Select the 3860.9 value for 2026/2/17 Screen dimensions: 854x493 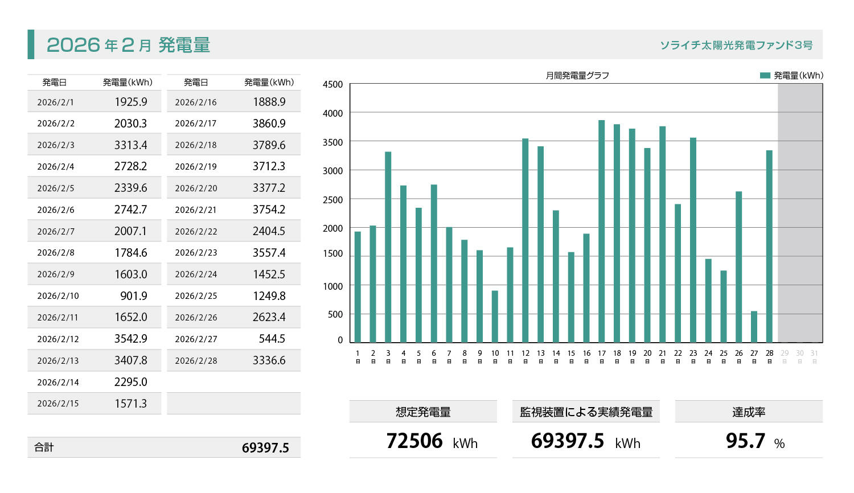click(269, 124)
